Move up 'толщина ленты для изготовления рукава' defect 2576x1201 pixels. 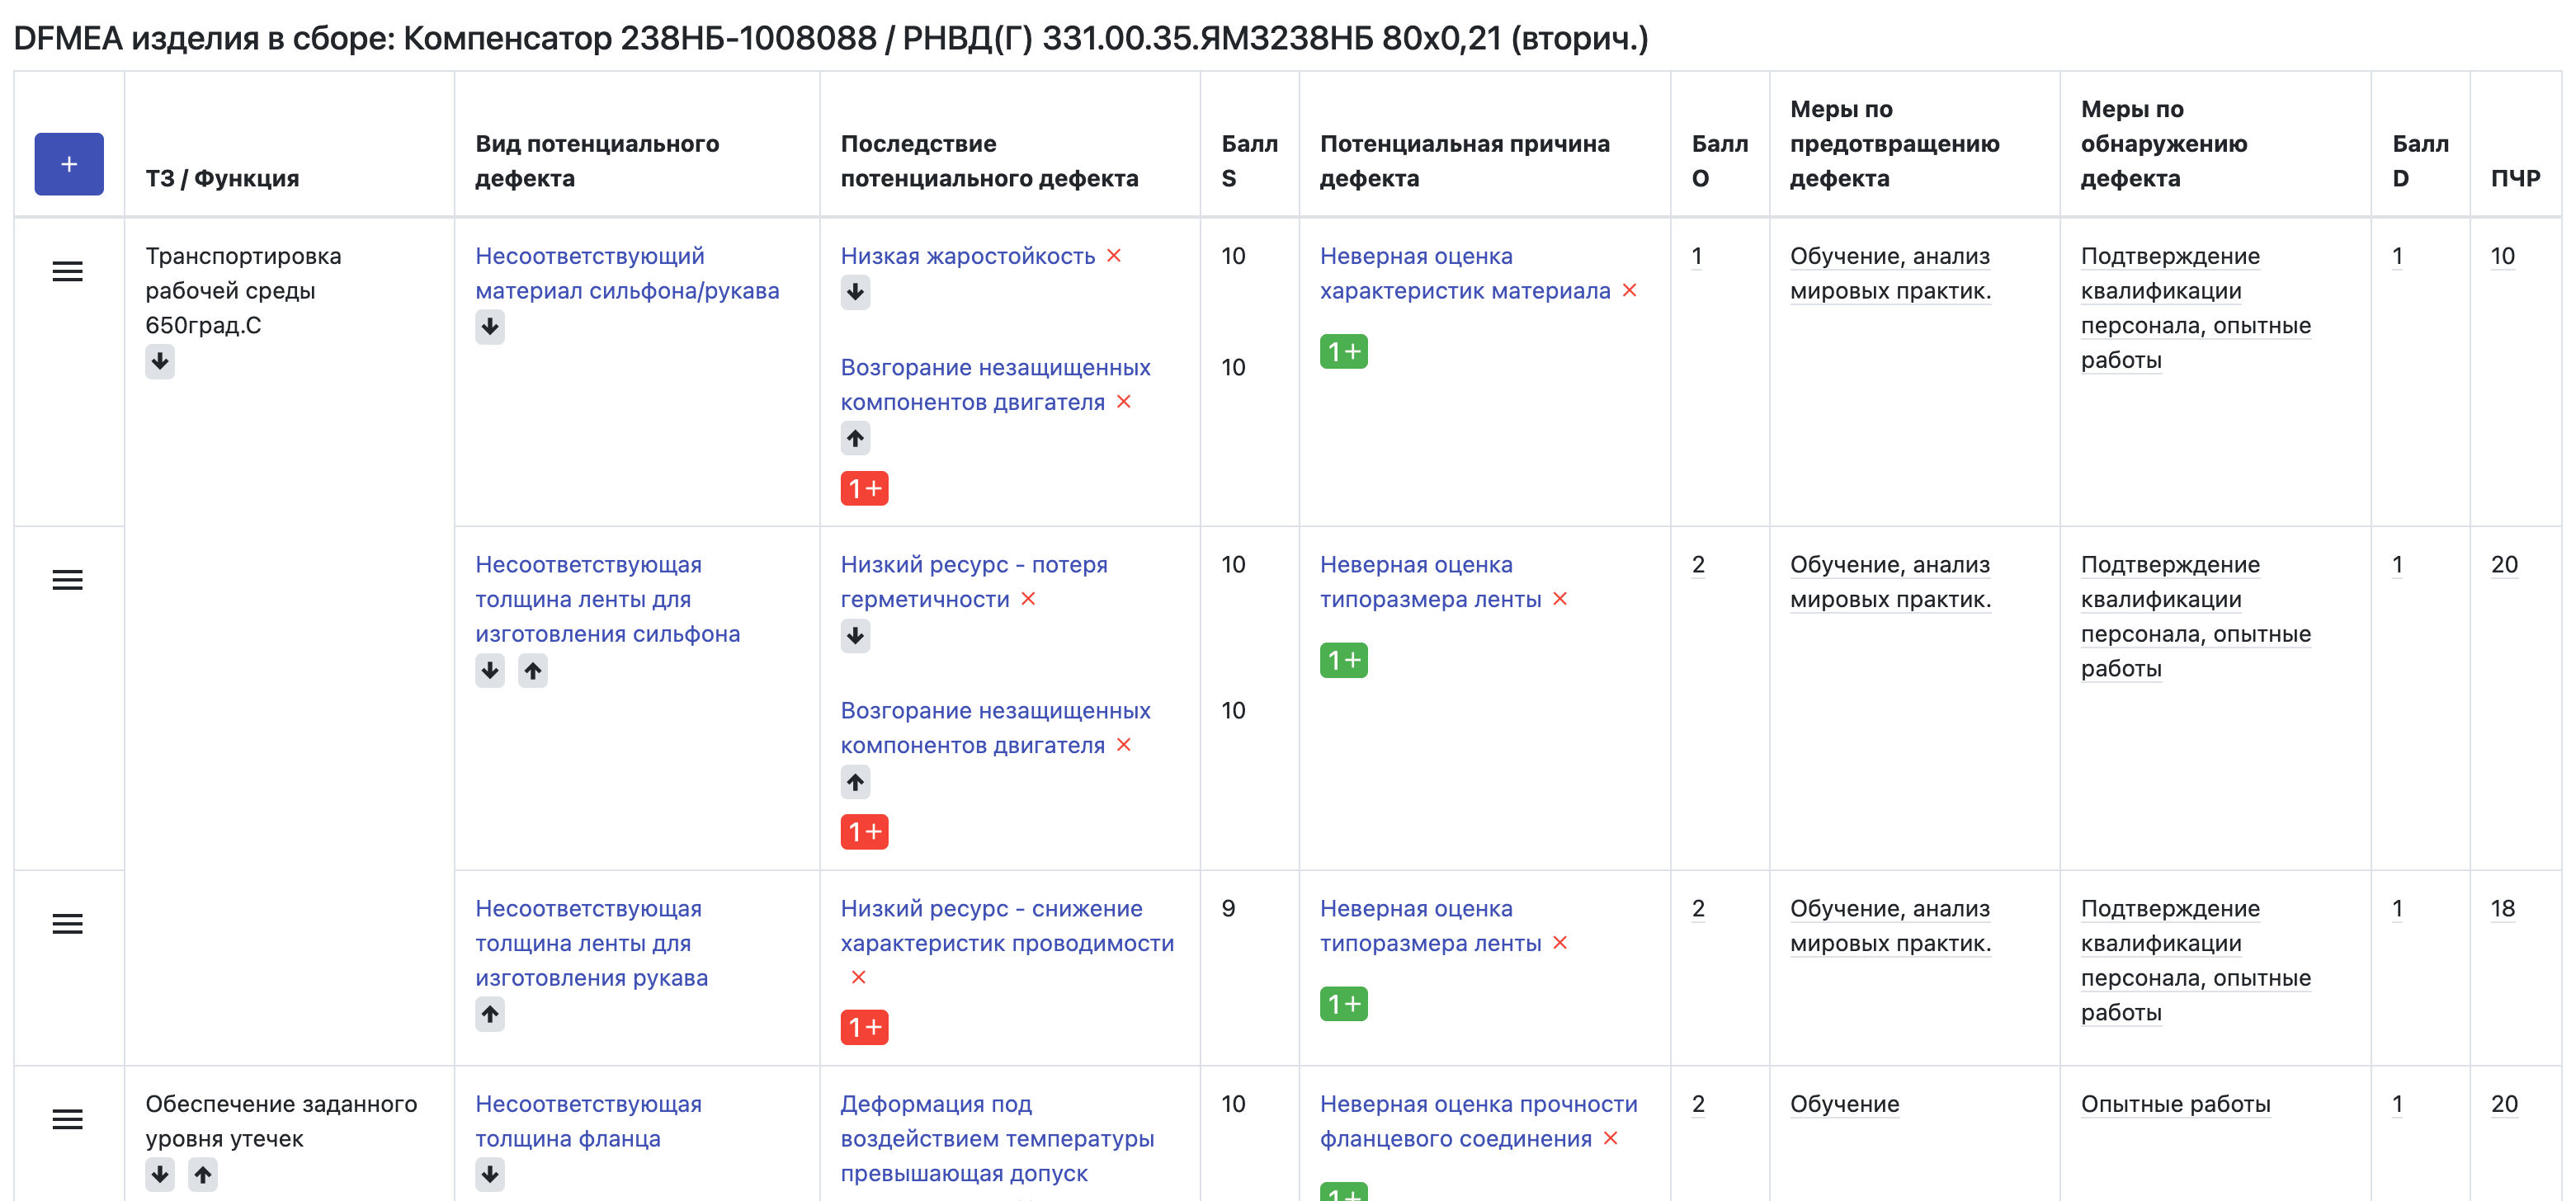click(x=490, y=1014)
